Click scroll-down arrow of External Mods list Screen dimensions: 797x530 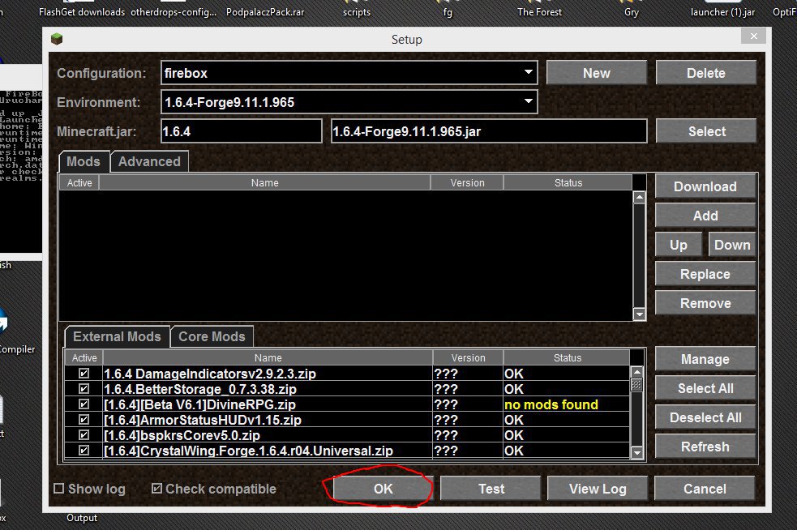tap(636, 451)
